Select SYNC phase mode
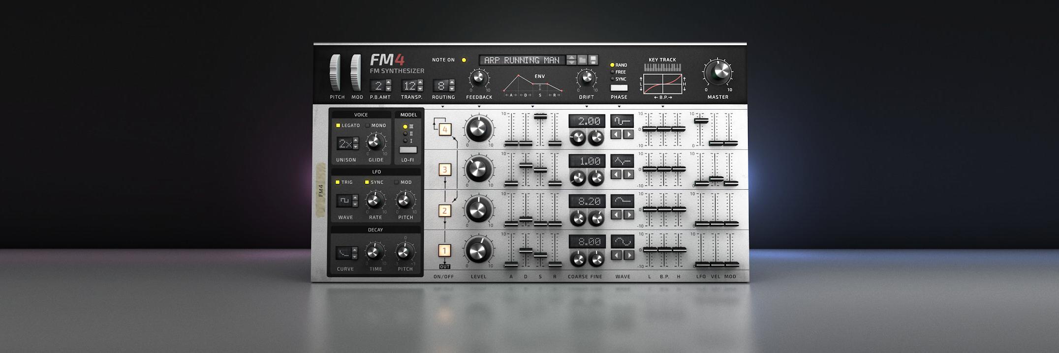The width and height of the screenshot is (1059, 353). point(619,79)
